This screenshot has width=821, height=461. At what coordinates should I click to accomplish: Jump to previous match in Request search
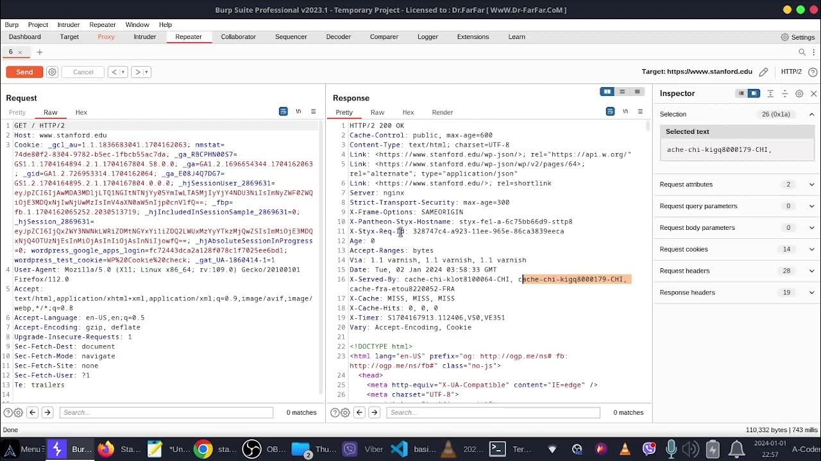coord(33,412)
